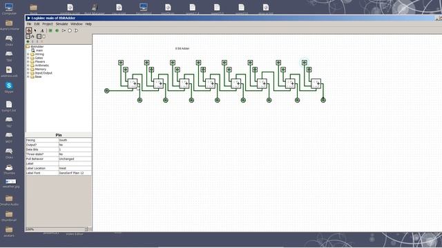Select the Poke tool in the toolbar
Image resolution: width=442 pixels, height=248 pixels.
[29, 30]
